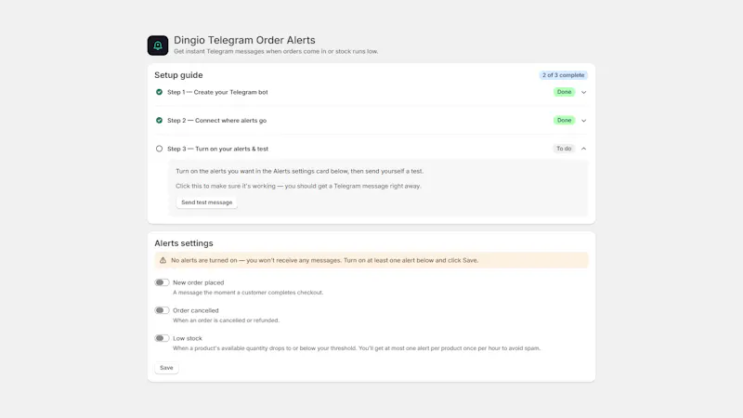
Task: Click the To do badge for Step 3
Action: [x=564, y=149]
